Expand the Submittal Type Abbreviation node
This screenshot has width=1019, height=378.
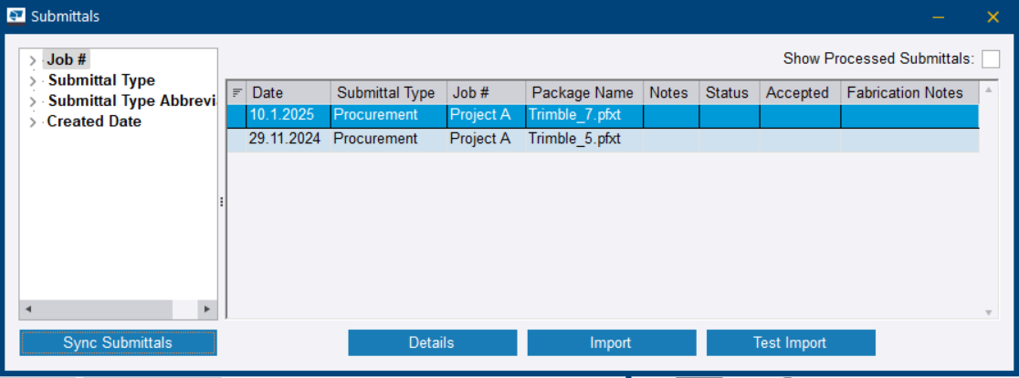(x=33, y=101)
